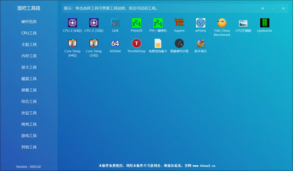Select Fritz Chess Benchmark smiley icon

pos(222,23)
